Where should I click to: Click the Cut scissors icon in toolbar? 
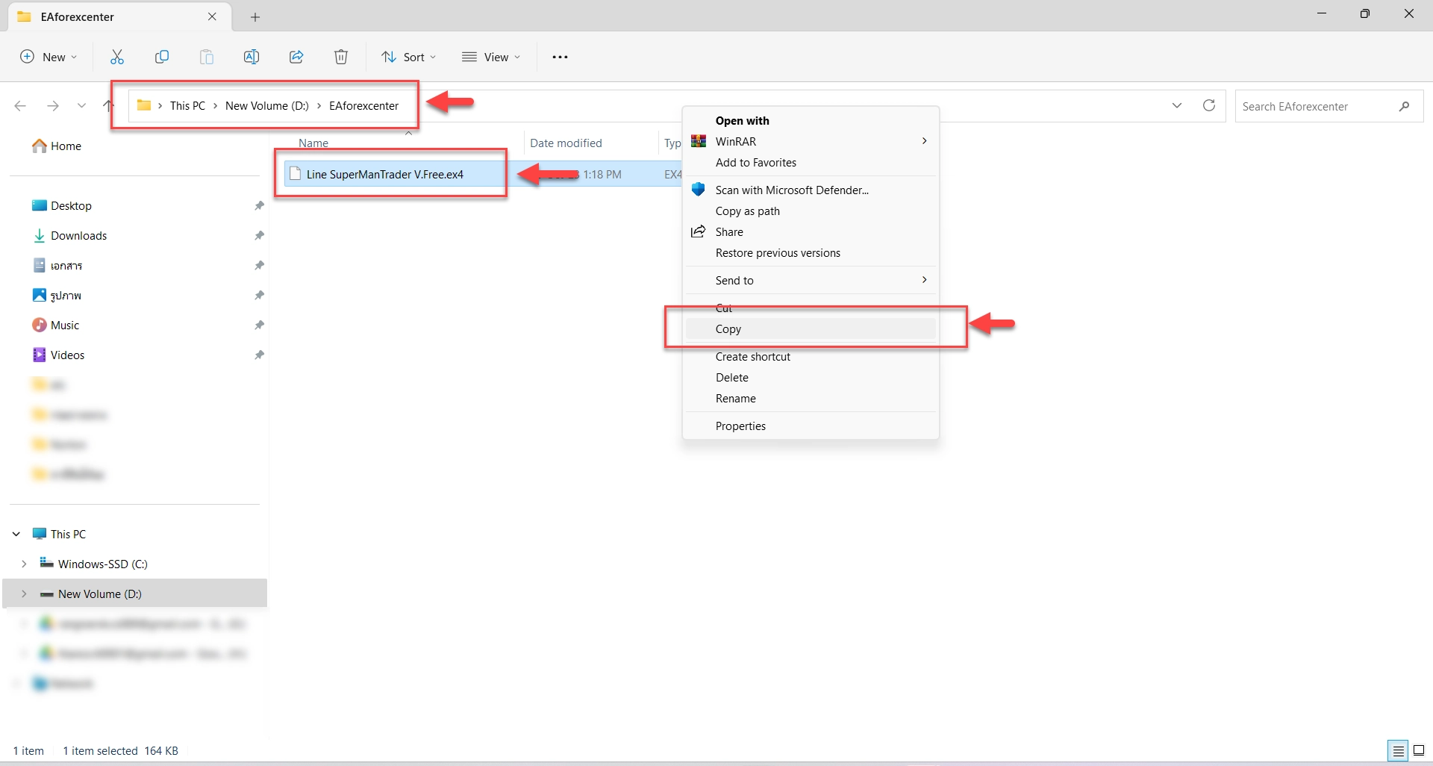tap(117, 57)
